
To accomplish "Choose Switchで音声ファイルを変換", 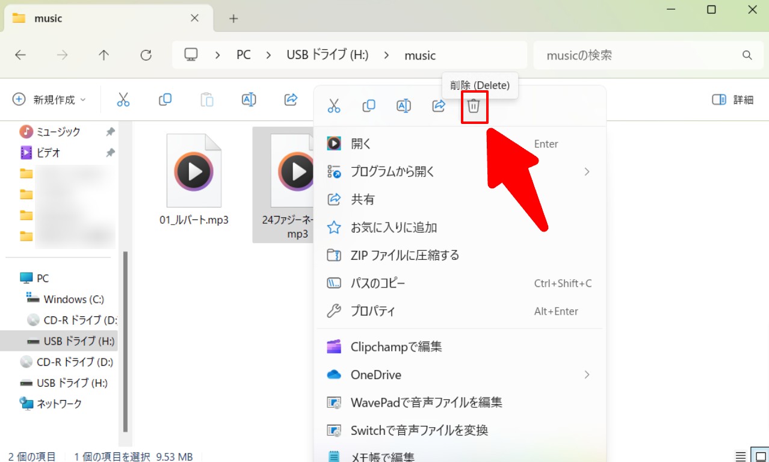I will pos(460,430).
